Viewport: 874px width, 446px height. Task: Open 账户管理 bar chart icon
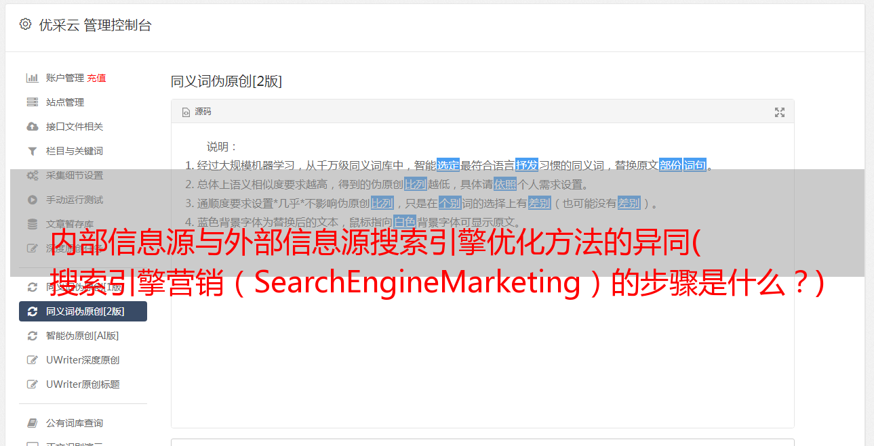click(x=32, y=78)
